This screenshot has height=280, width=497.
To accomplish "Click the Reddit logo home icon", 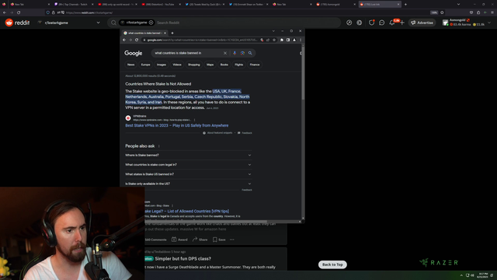I will [9, 23].
